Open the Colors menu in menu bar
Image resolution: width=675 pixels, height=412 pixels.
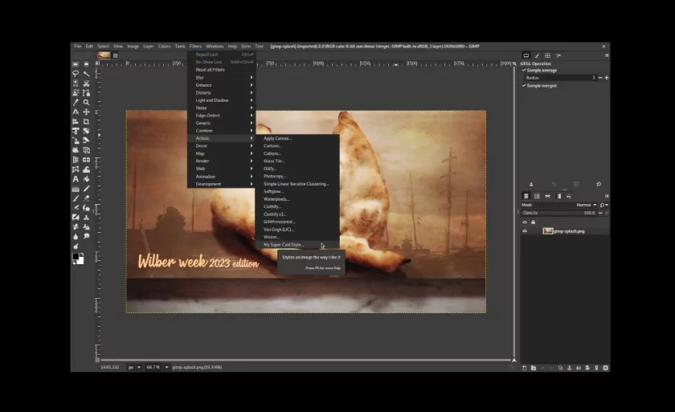pyautogui.click(x=164, y=47)
